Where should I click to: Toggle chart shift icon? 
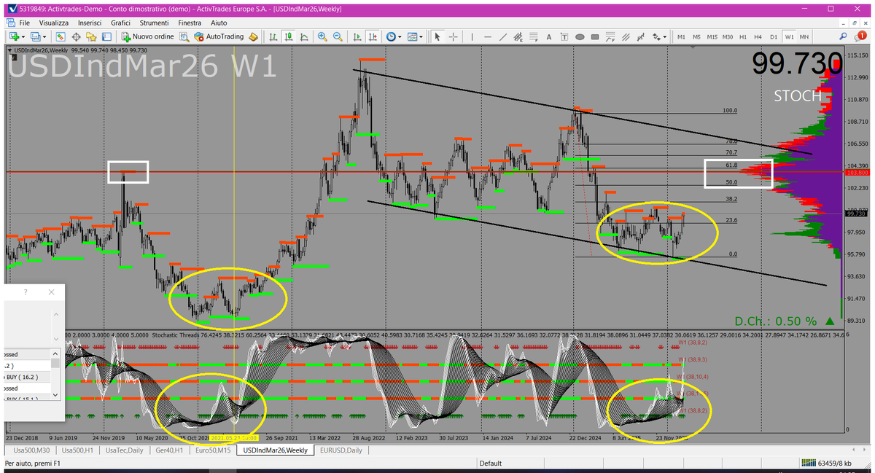click(x=373, y=36)
